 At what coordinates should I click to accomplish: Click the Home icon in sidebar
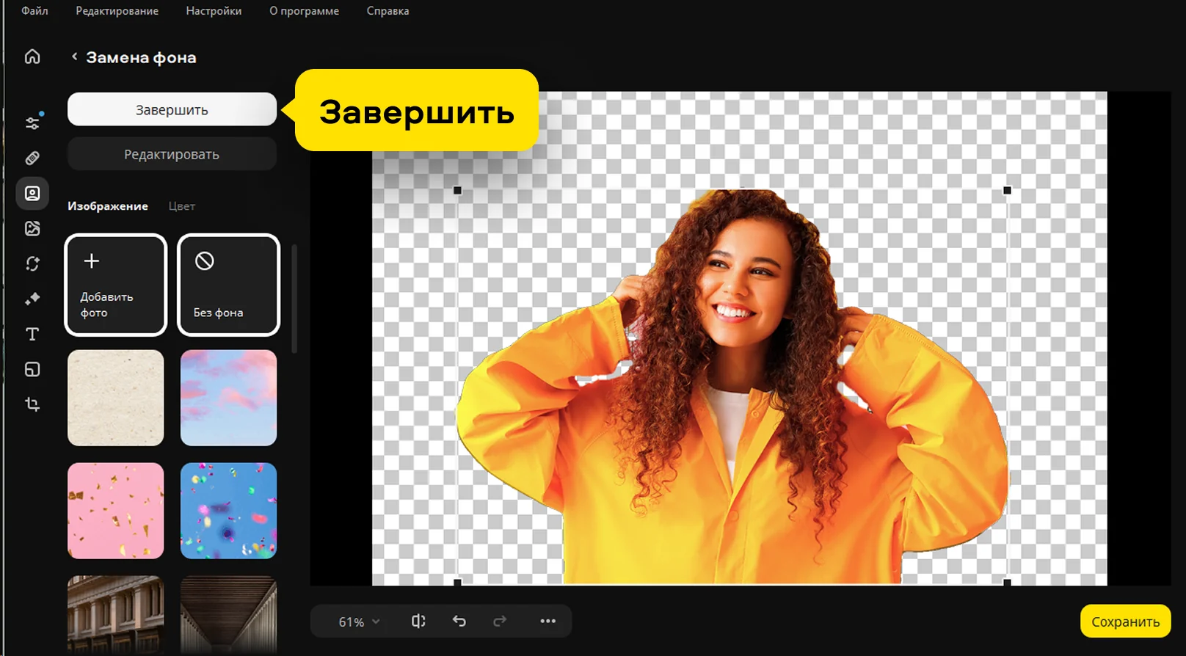click(32, 57)
